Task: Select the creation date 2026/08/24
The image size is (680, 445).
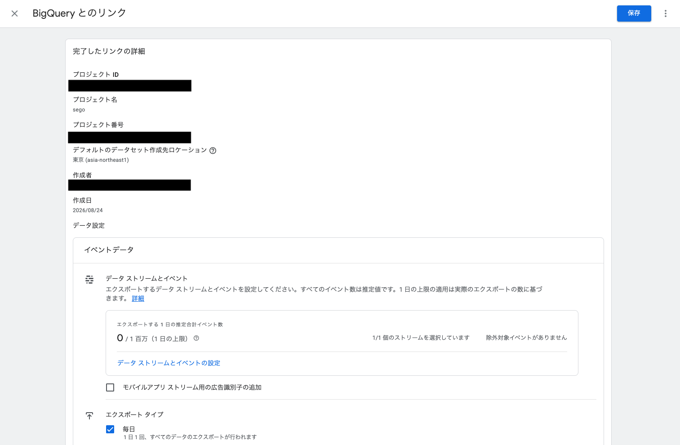Action: tap(88, 210)
